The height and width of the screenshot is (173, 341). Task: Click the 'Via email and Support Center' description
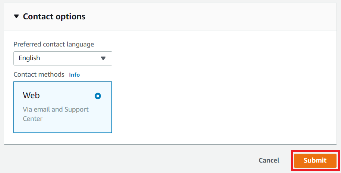point(56,114)
